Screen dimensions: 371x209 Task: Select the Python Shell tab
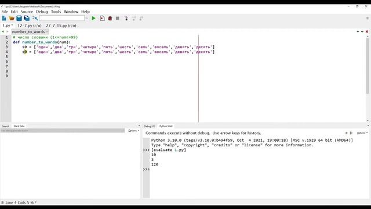tap(166, 126)
